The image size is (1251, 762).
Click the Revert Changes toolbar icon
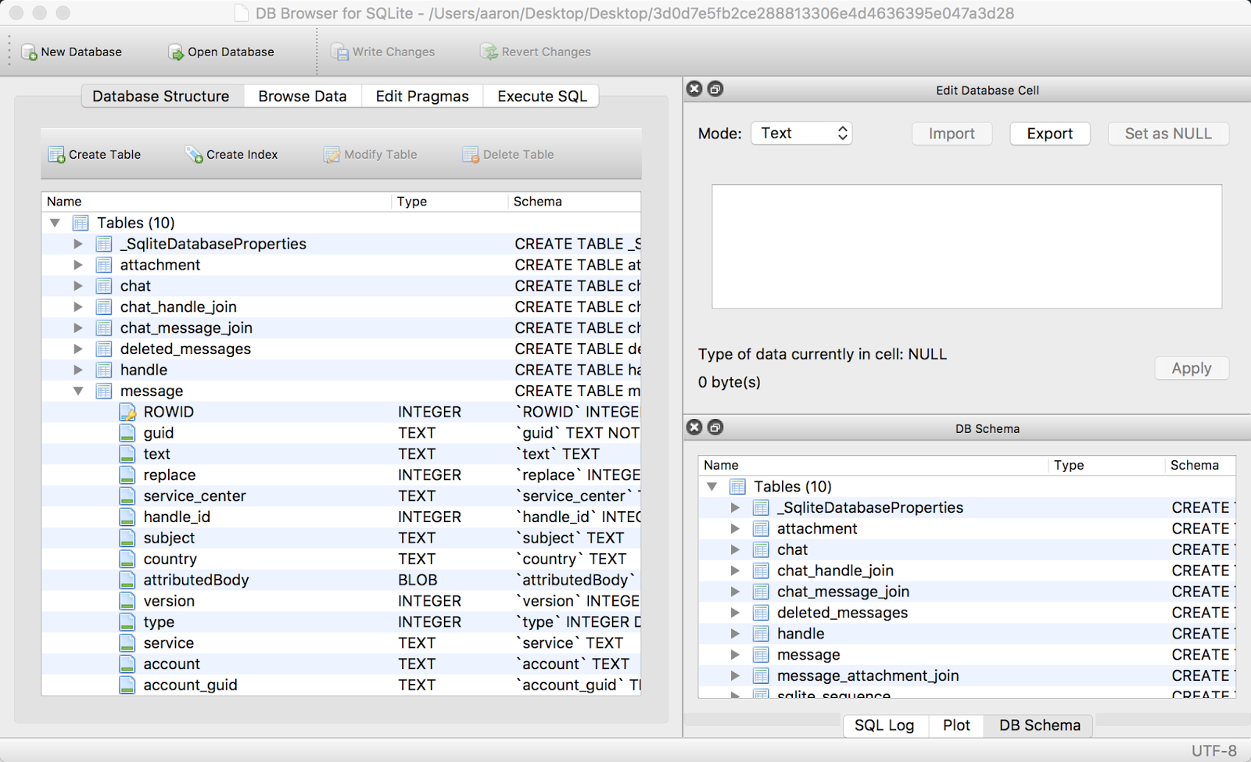coord(489,52)
